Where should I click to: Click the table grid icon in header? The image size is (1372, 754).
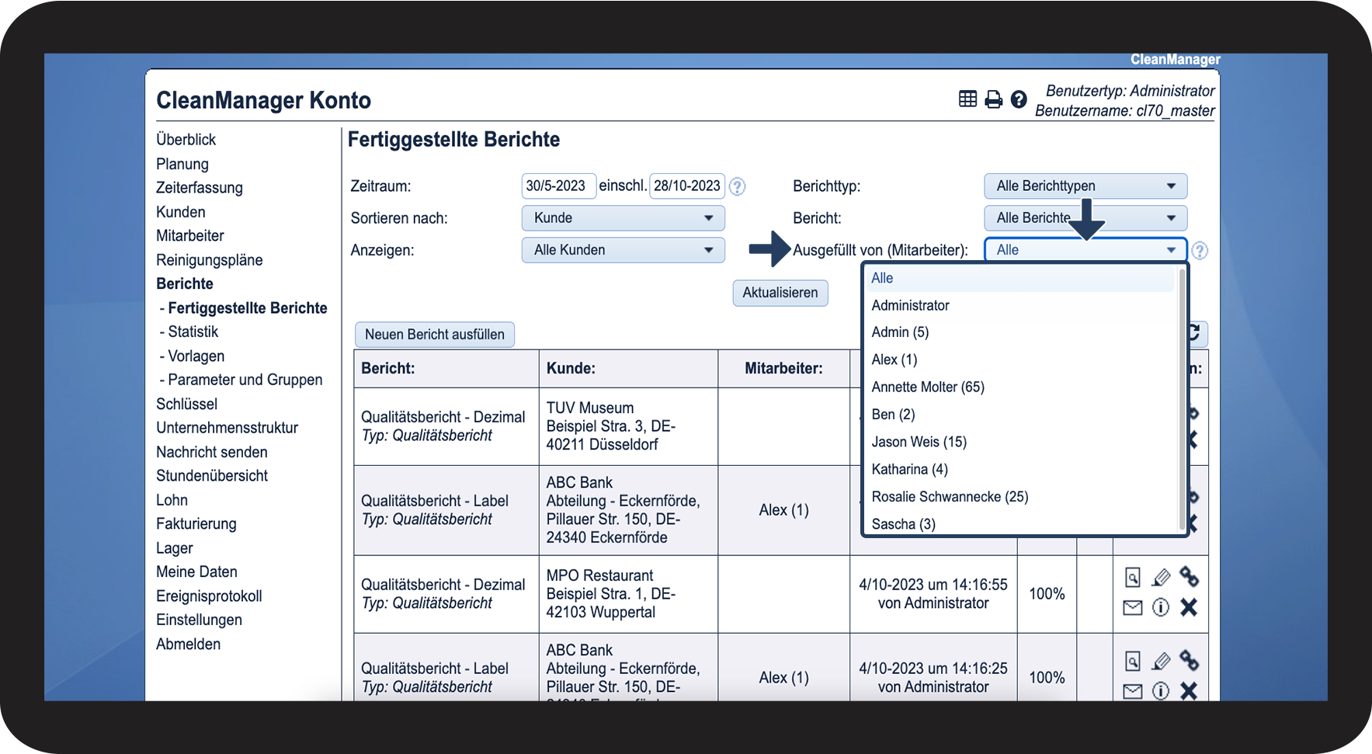click(967, 99)
